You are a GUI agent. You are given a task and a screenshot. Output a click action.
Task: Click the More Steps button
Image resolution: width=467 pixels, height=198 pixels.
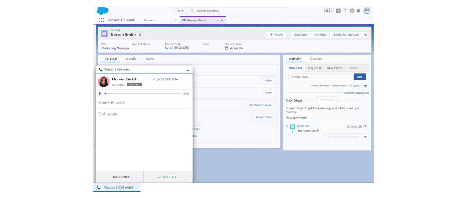click(327, 99)
